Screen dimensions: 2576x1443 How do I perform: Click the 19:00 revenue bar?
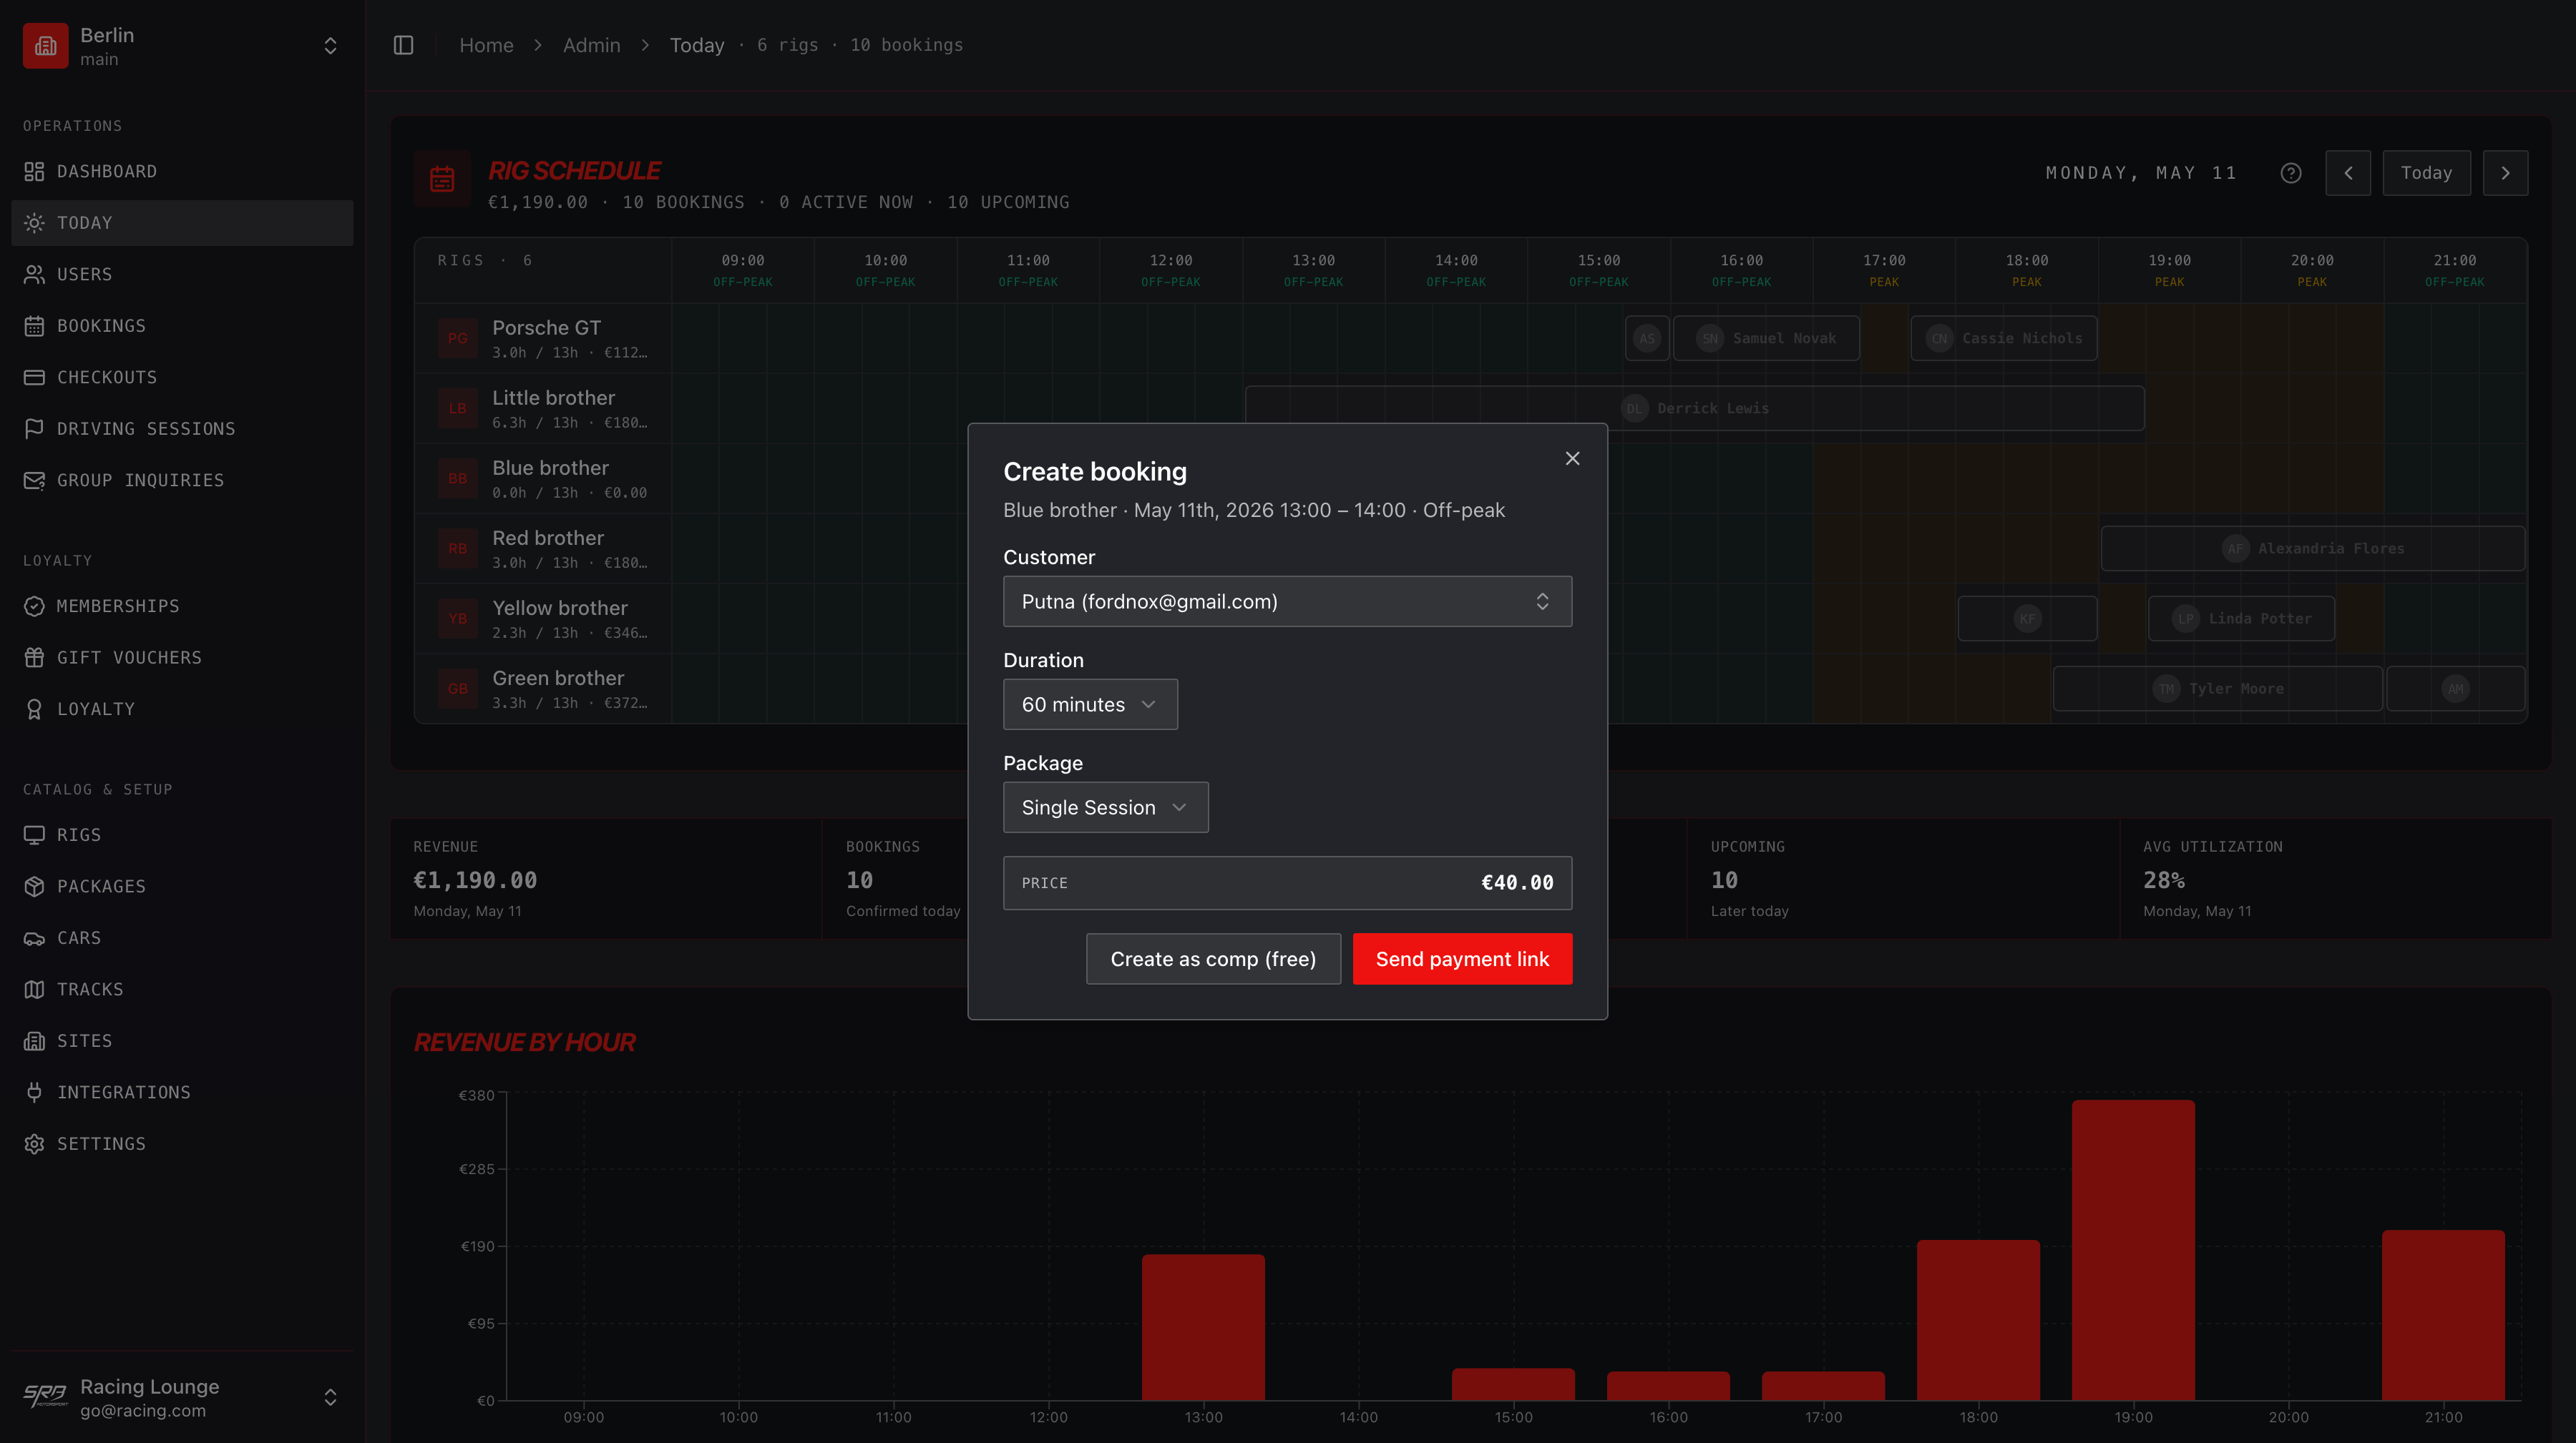point(2133,1250)
